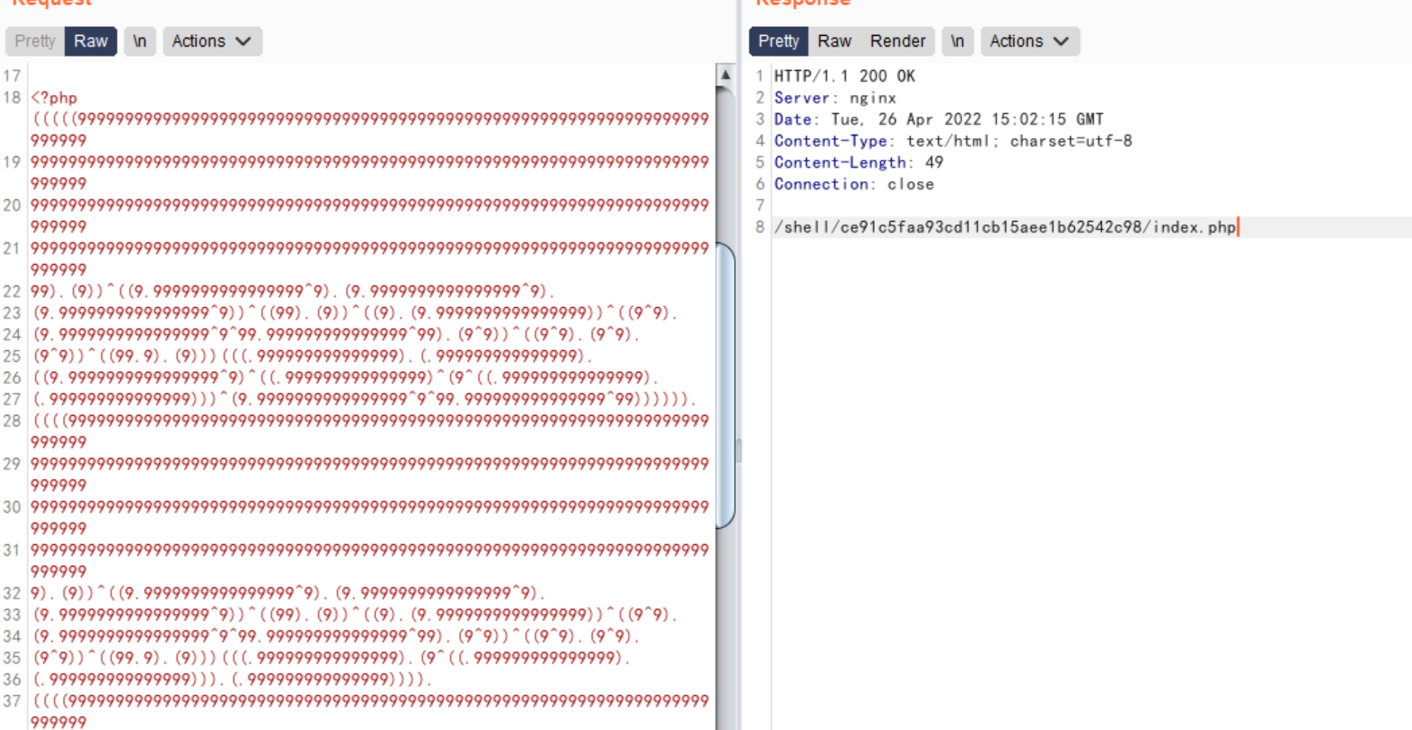Viewport: 1412px width, 730px height.
Task: Open the Actions dropdown in Request panel
Action: pos(212,41)
